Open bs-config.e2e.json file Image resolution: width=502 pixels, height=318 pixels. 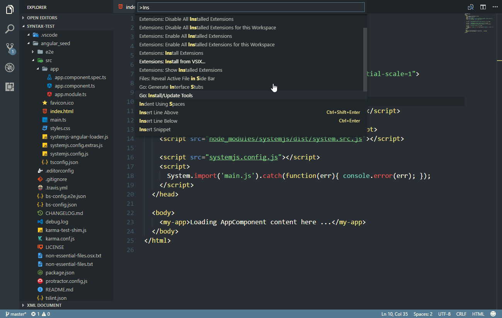(66, 196)
